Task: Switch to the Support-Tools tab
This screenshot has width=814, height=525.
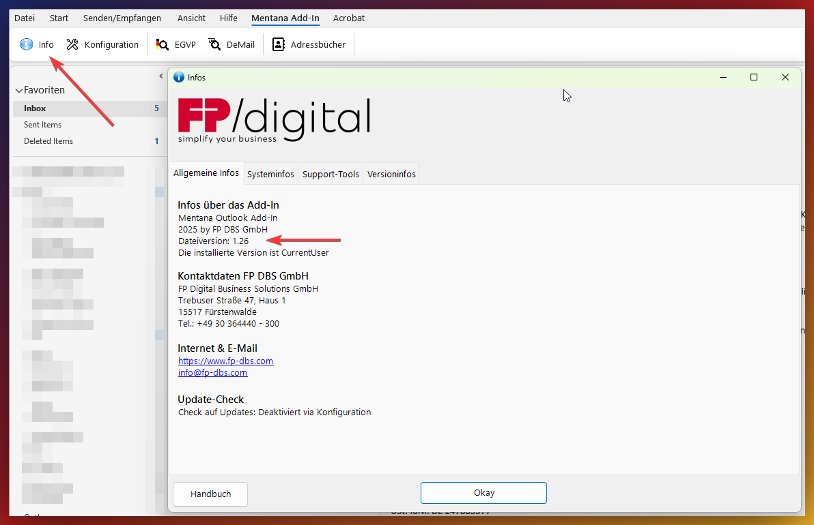Action: click(x=331, y=174)
